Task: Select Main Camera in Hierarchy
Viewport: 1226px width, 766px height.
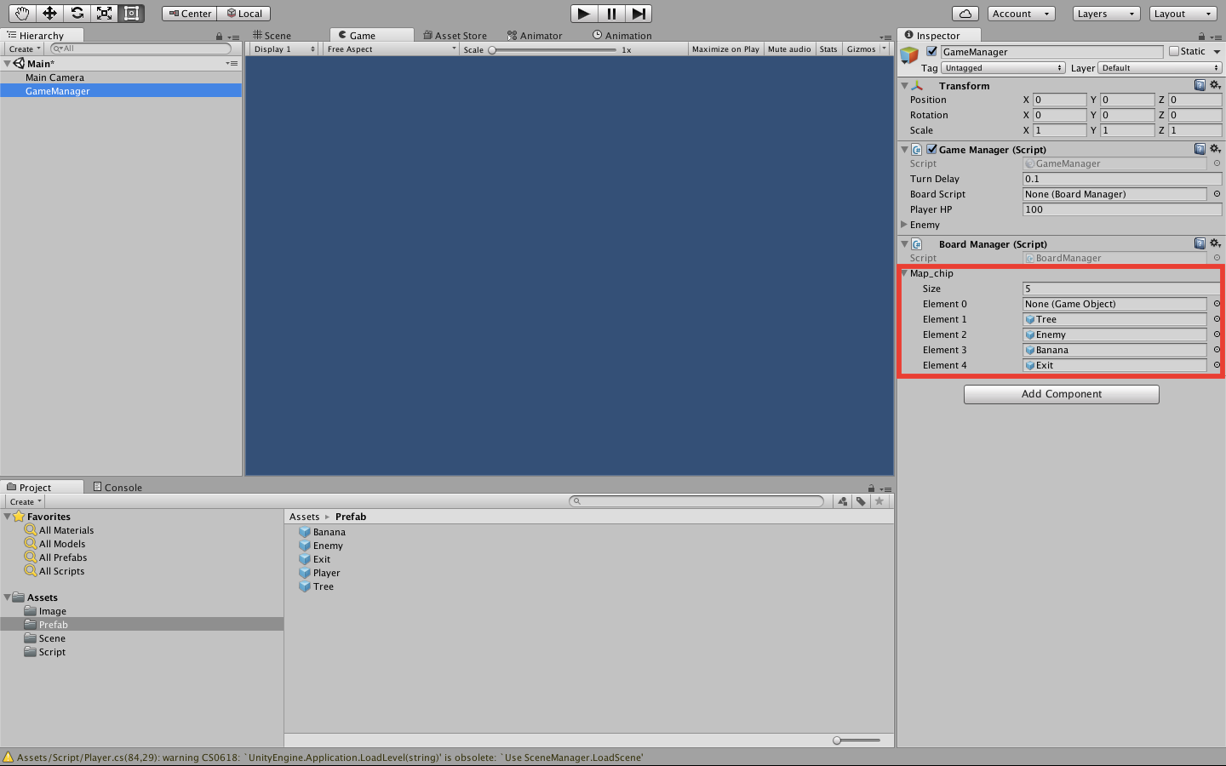Action: (54, 77)
